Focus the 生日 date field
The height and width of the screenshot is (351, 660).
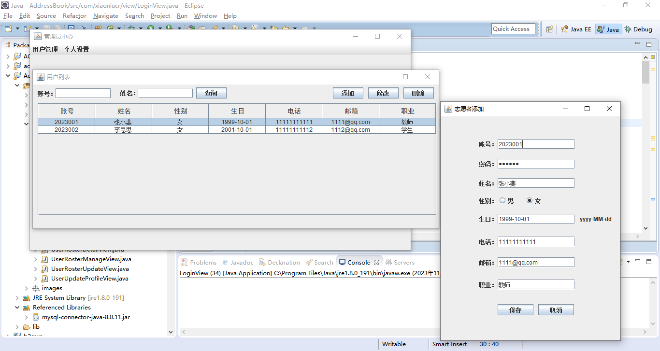[536, 219]
